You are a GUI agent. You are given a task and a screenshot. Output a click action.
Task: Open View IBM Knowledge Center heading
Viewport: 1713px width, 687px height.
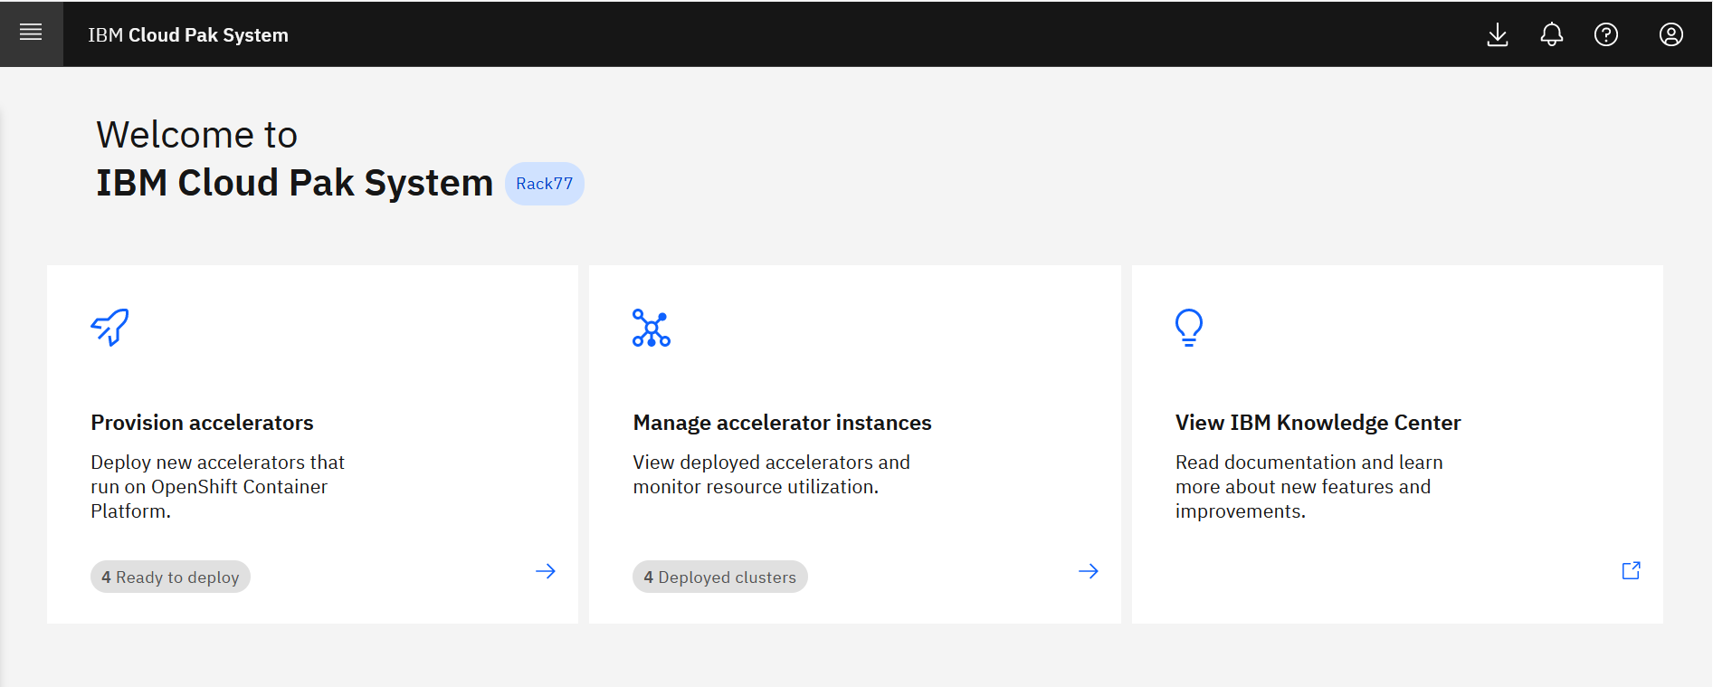pyautogui.click(x=1318, y=423)
